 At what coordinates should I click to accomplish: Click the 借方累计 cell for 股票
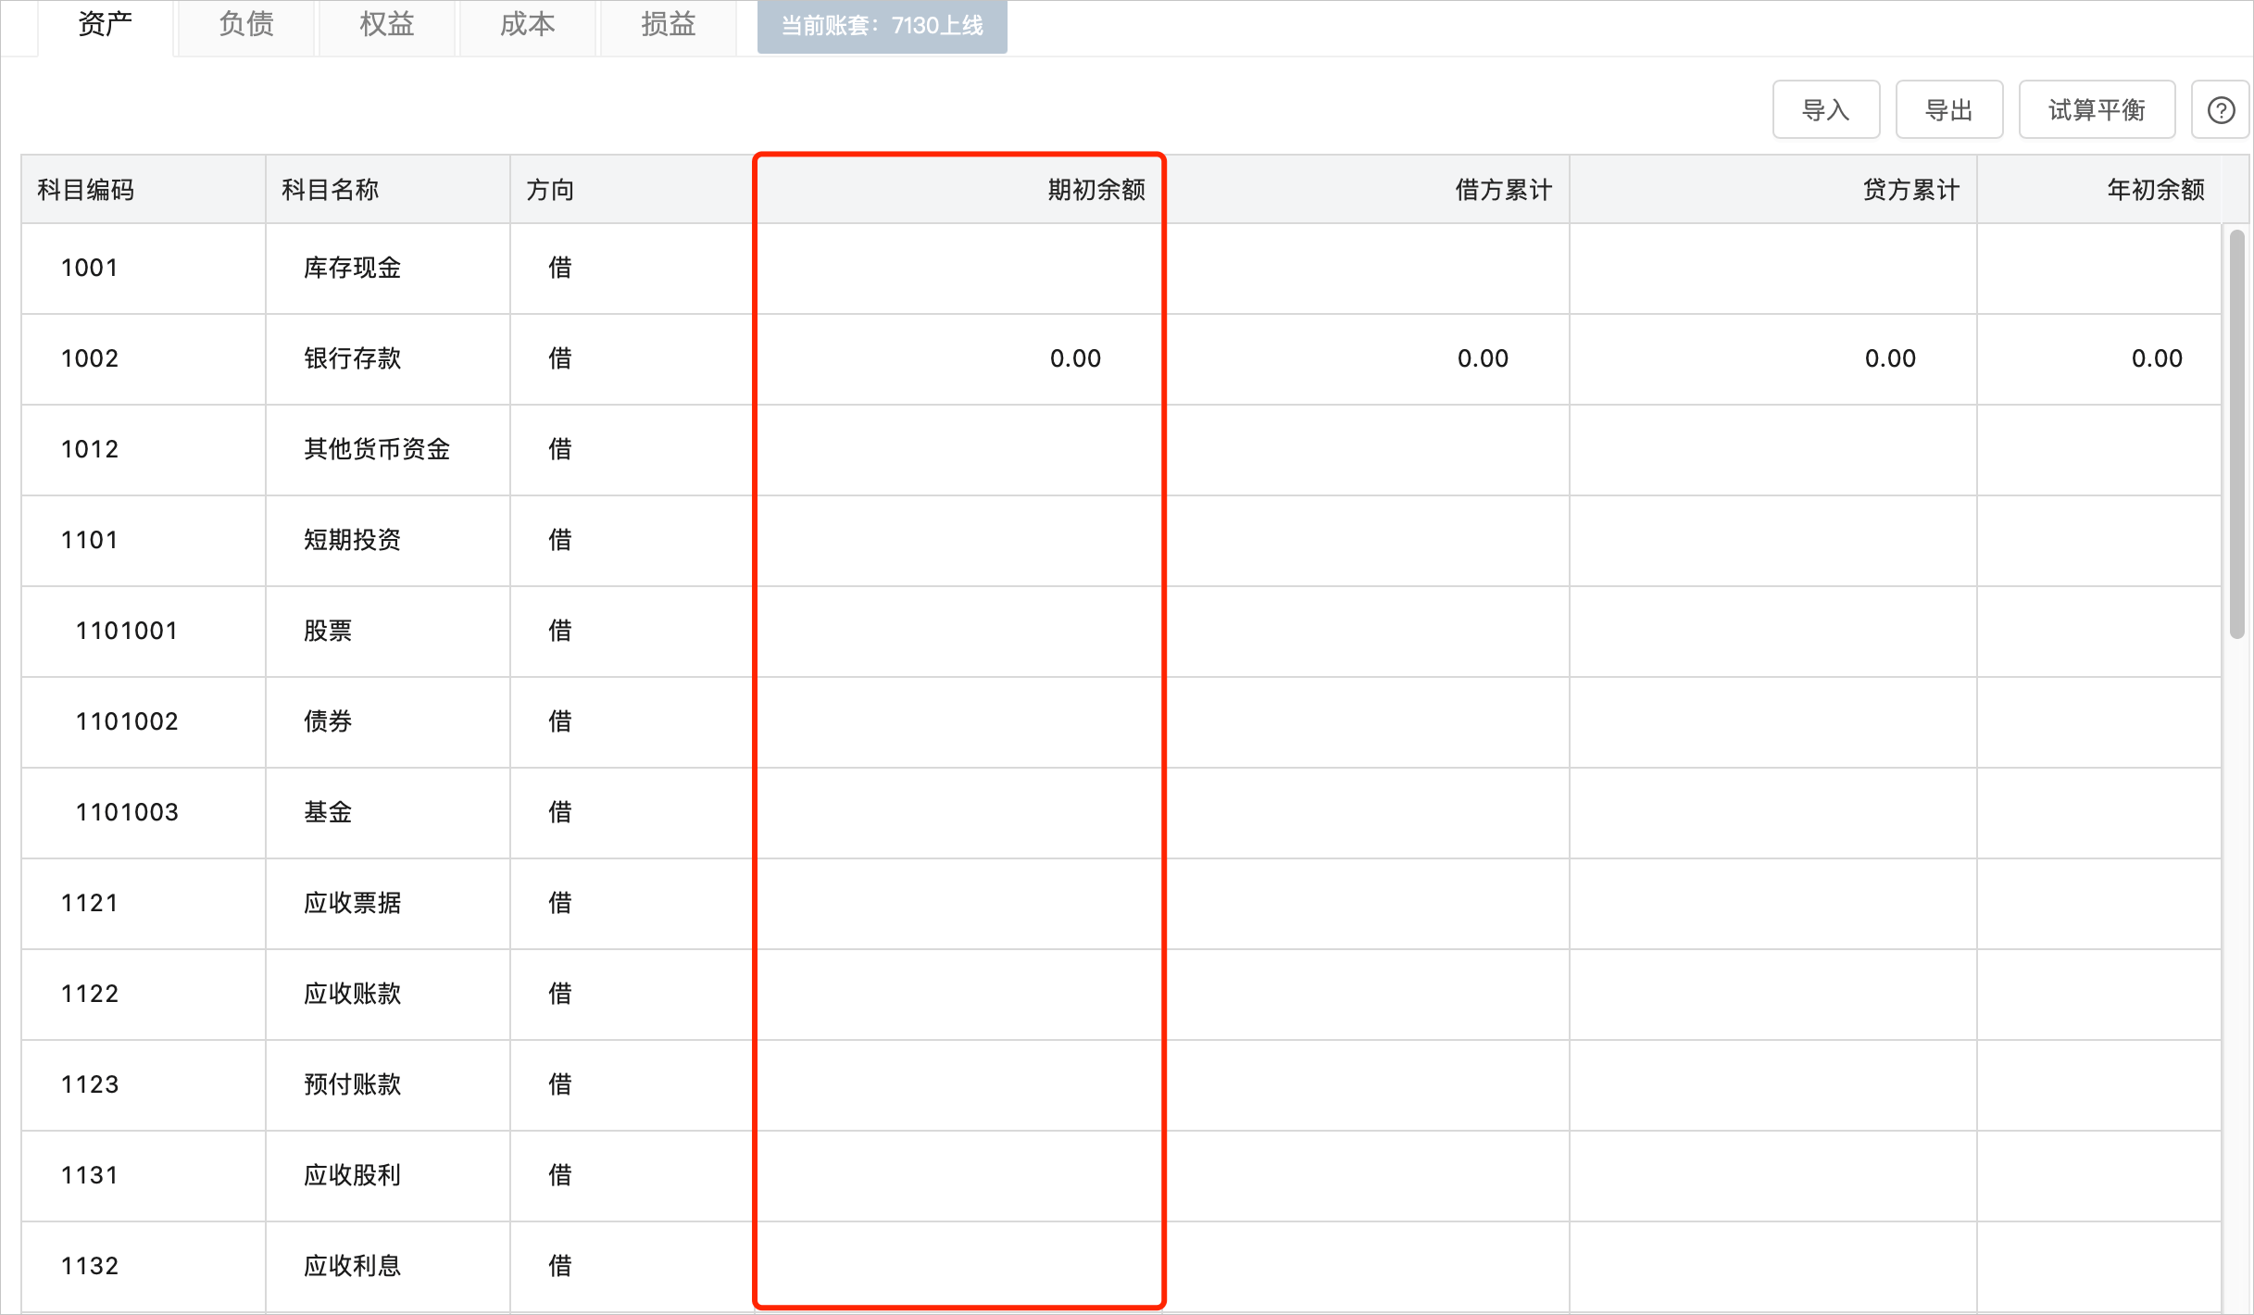(x=1366, y=632)
